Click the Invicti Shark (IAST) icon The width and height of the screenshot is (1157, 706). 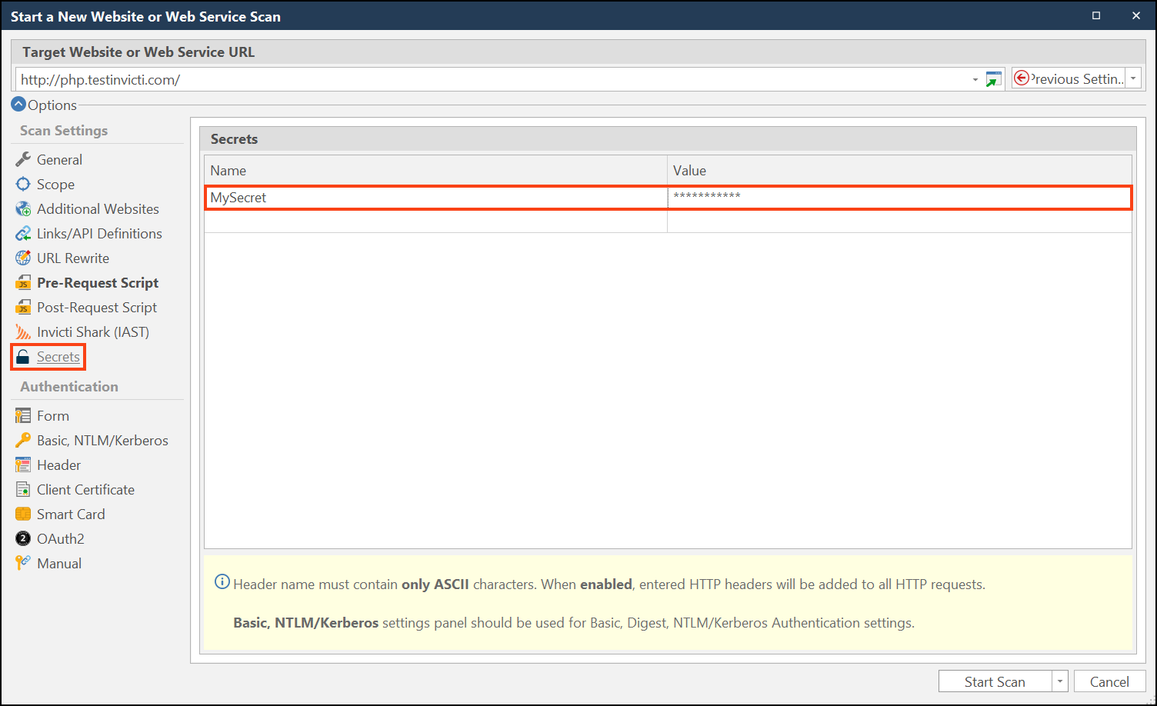coord(23,331)
